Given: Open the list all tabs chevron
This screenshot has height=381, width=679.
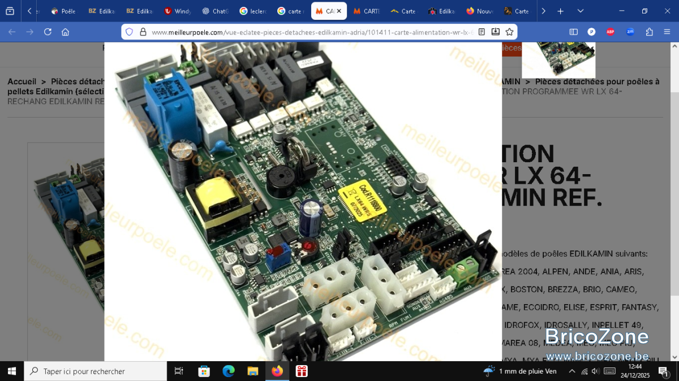Looking at the screenshot, I should pos(581,11).
